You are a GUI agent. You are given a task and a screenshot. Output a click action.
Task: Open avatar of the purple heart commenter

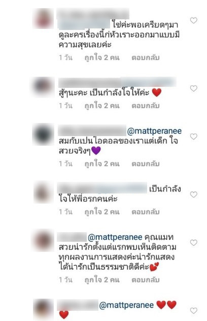43,134
